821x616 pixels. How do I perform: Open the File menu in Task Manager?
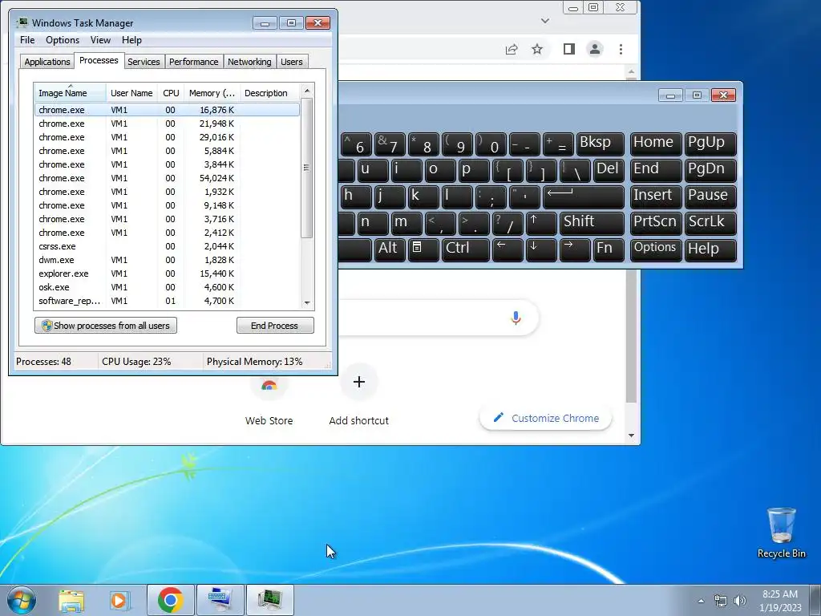click(x=27, y=40)
